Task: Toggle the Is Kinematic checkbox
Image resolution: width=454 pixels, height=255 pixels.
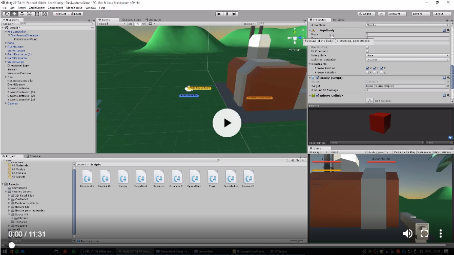Action: [367, 51]
